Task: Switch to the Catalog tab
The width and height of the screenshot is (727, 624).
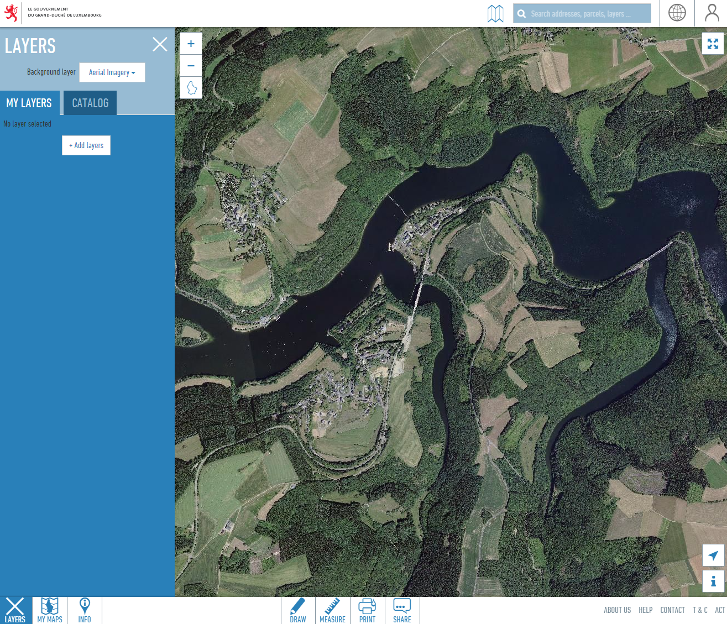Action: [90, 103]
